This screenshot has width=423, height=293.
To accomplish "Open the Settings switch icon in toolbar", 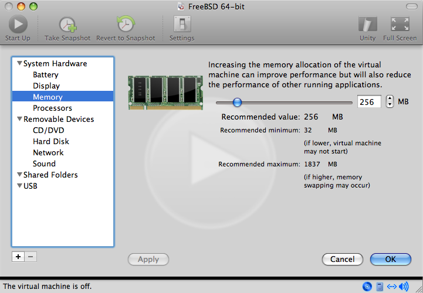I will (181, 25).
